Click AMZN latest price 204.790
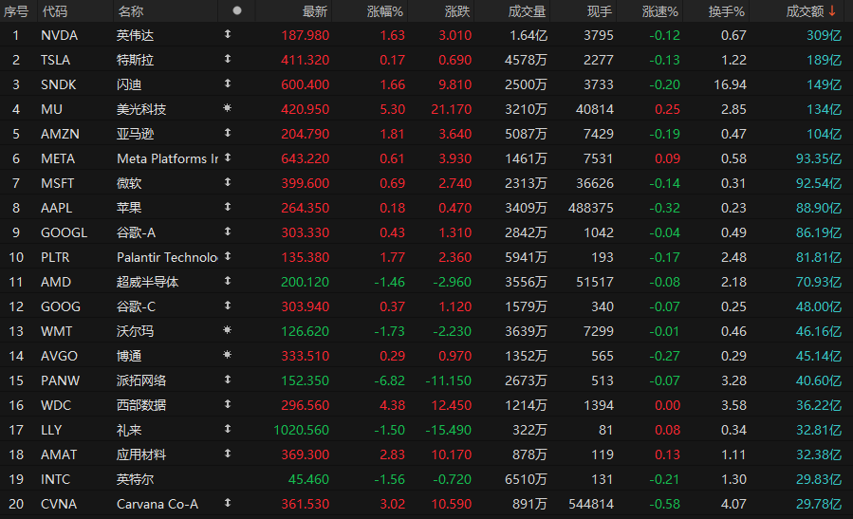Viewport: 853px width, 519px height. click(306, 134)
